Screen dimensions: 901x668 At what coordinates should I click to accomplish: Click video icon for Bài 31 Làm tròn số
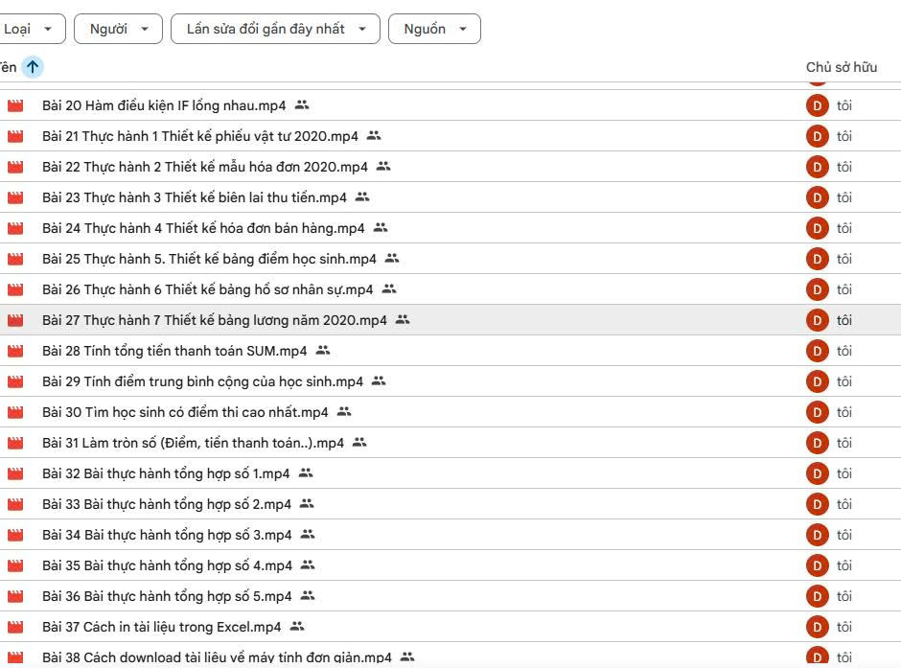[x=15, y=443]
